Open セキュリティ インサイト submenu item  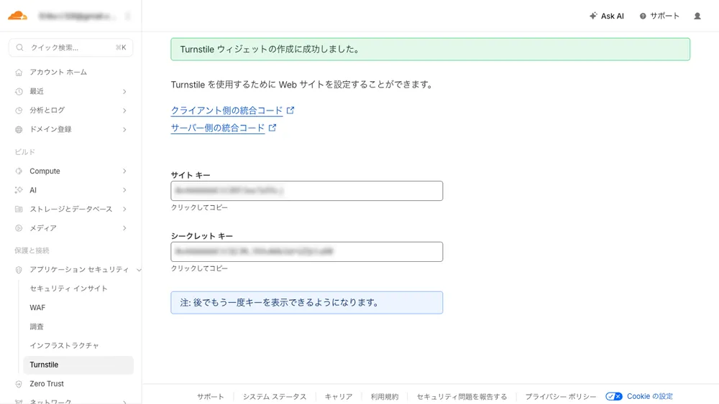pos(68,288)
